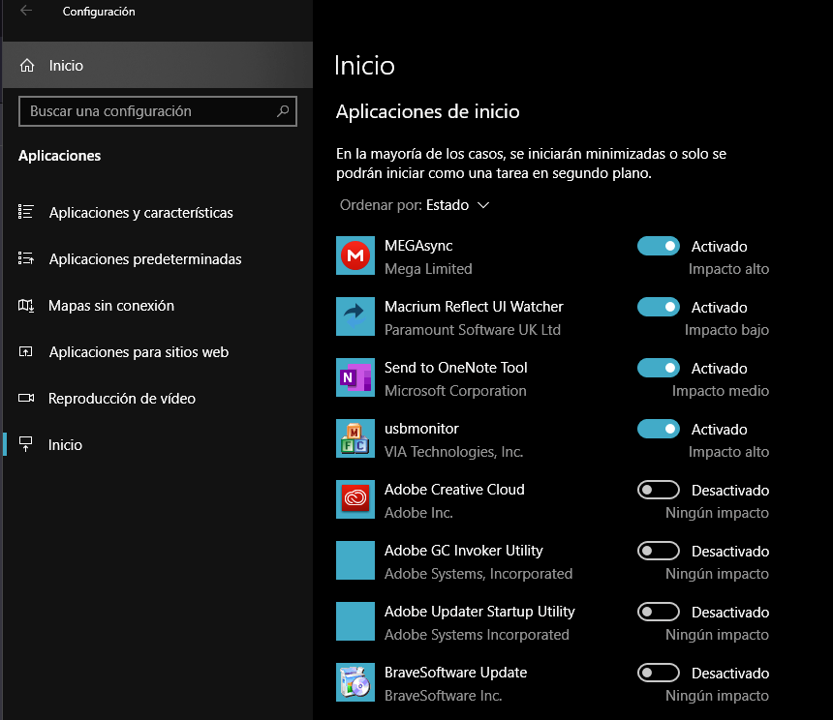The width and height of the screenshot is (833, 720).
Task: Click BraveSoftware Inc. publisher text
Action: [x=443, y=696]
